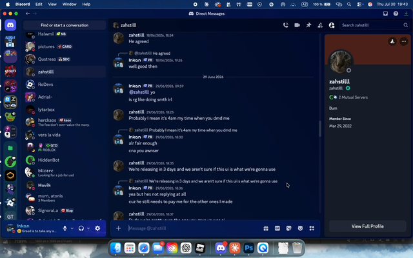Open the Apple menu

tap(8, 5)
